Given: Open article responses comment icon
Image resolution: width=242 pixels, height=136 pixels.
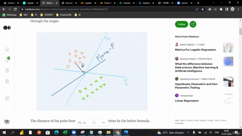Looking at the screenshot, I should (94, 122).
